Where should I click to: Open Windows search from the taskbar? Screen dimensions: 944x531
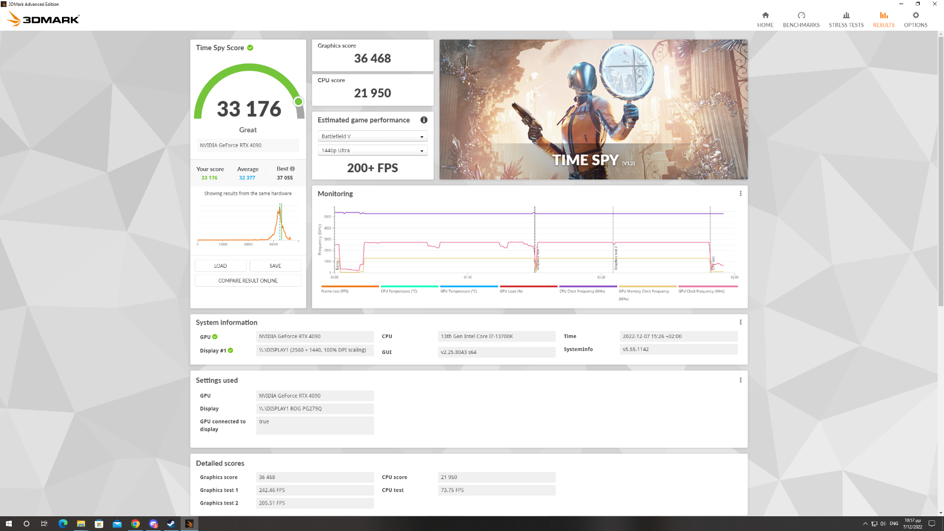[x=26, y=524]
